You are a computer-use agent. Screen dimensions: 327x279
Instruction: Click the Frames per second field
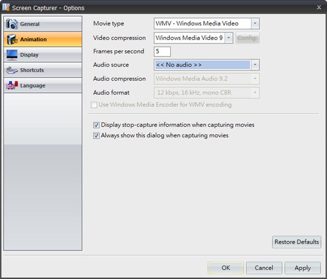[x=162, y=51]
